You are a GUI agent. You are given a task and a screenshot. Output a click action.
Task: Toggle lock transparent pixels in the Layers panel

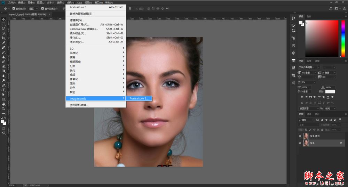tap(306, 130)
